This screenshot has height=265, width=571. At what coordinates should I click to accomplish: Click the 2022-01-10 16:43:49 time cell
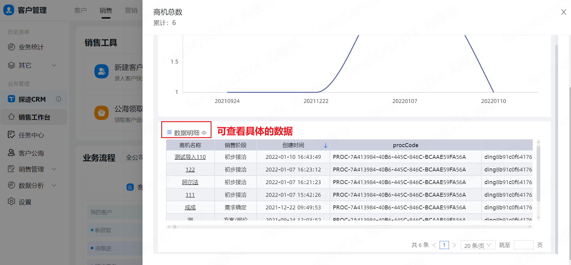coord(293,157)
